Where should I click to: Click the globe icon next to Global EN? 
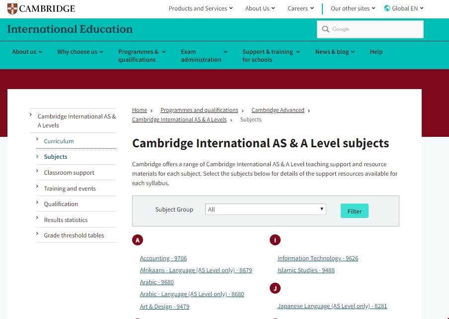click(x=387, y=8)
